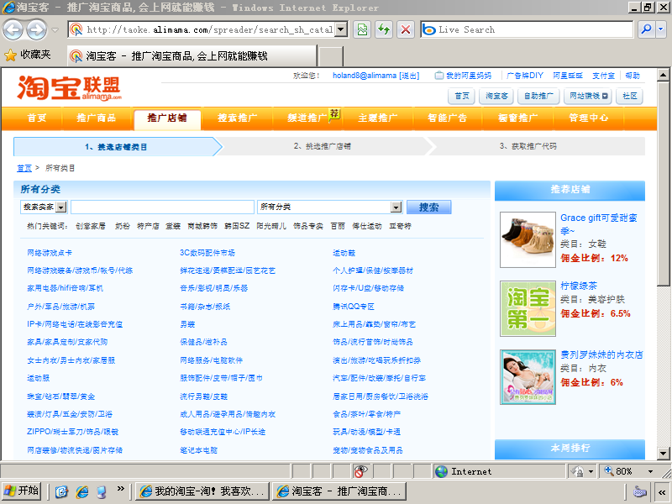
Task: Open the 柠檬绿茶 shop link
Action: coord(579,286)
